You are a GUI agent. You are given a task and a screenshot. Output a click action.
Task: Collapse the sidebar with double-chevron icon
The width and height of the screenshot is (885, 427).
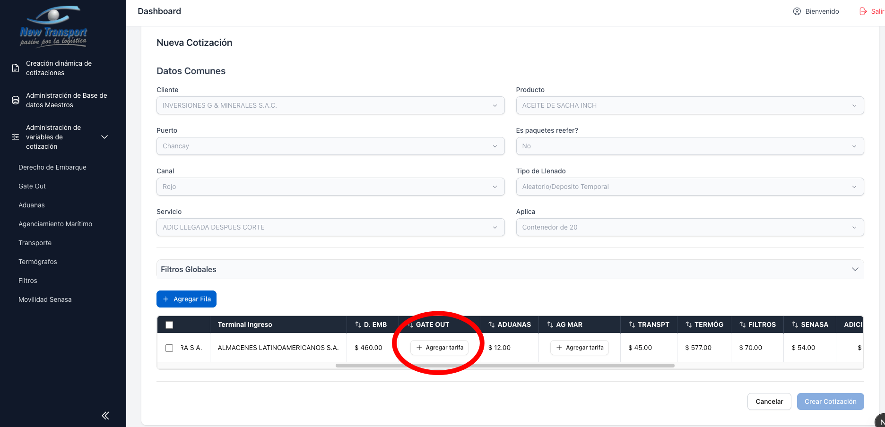[105, 415]
